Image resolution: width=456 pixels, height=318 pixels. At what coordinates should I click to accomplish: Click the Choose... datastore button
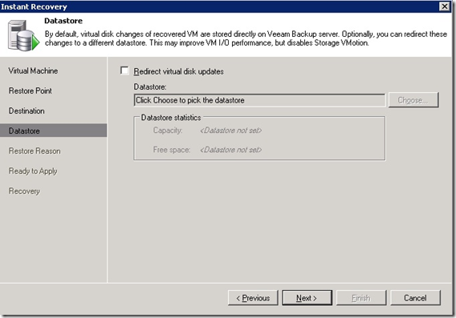click(x=413, y=100)
